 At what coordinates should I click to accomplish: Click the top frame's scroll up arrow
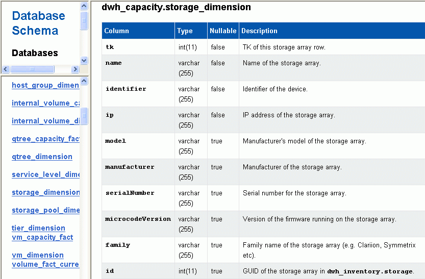(x=84, y=5)
